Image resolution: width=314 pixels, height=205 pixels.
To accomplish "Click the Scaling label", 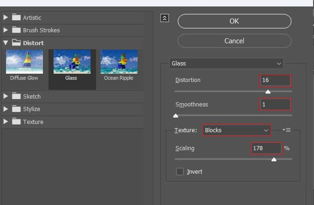I will click(x=185, y=148).
